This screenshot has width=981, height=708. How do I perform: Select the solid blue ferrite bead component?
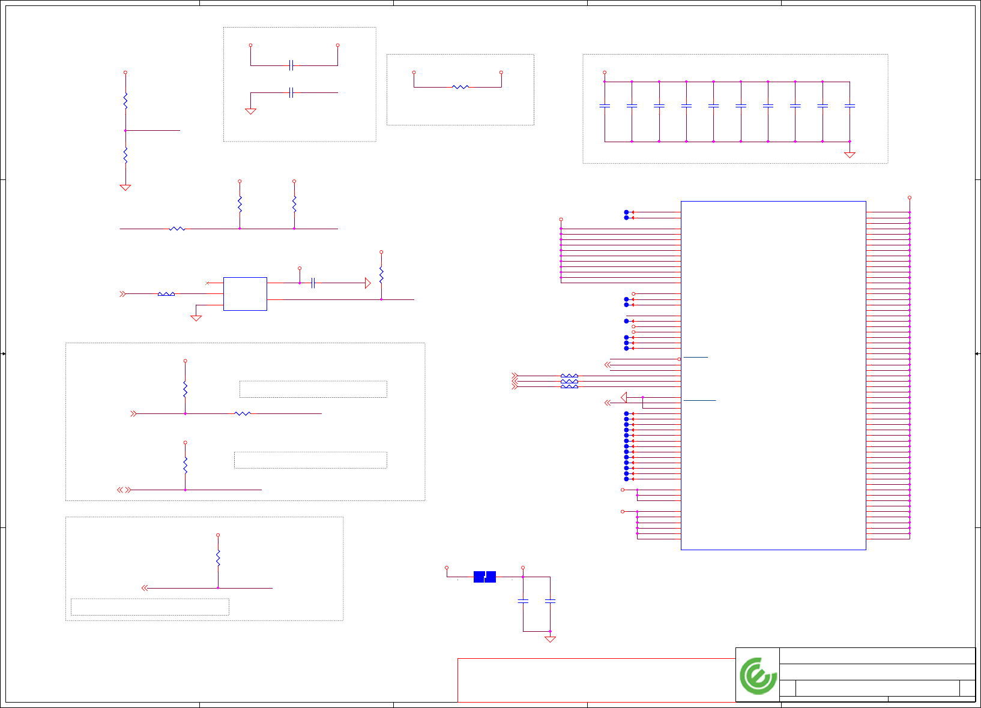[484, 577]
